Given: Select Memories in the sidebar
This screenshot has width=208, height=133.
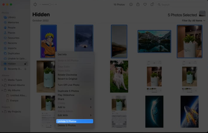Looking at the screenshot, I should point(14,22).
